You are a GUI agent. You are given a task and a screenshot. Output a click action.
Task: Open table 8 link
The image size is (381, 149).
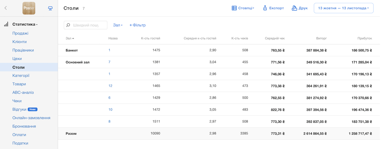(110, 121)
